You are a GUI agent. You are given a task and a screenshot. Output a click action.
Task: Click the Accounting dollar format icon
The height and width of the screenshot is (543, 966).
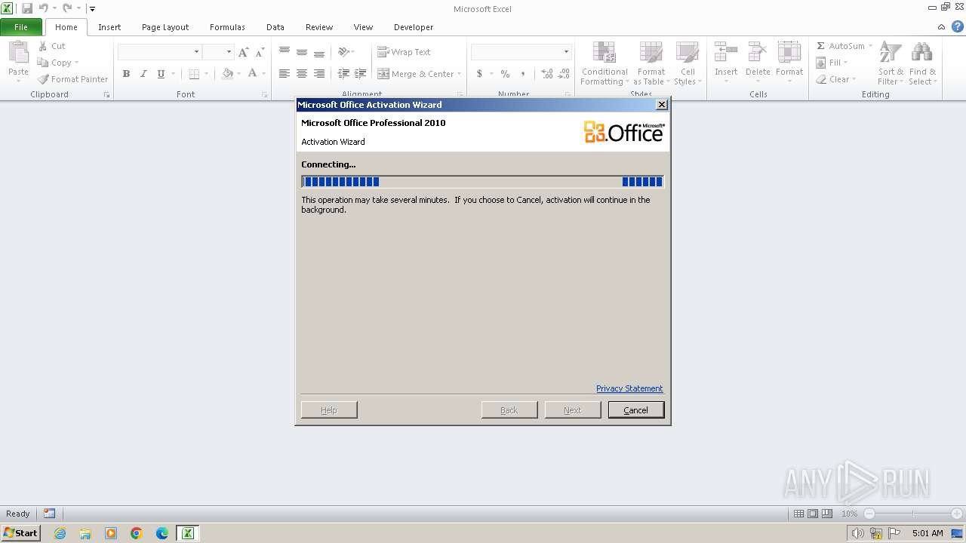pos(479,74)
